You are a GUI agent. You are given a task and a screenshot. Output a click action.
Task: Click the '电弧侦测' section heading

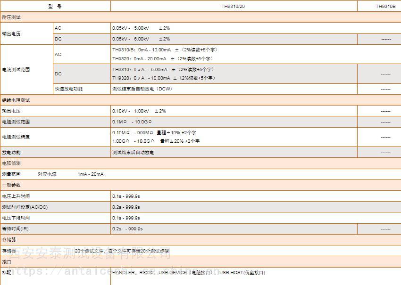tap(11, 163)
